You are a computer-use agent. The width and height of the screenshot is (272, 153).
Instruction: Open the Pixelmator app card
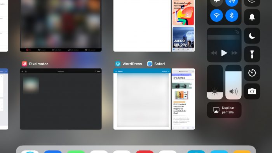61,99
